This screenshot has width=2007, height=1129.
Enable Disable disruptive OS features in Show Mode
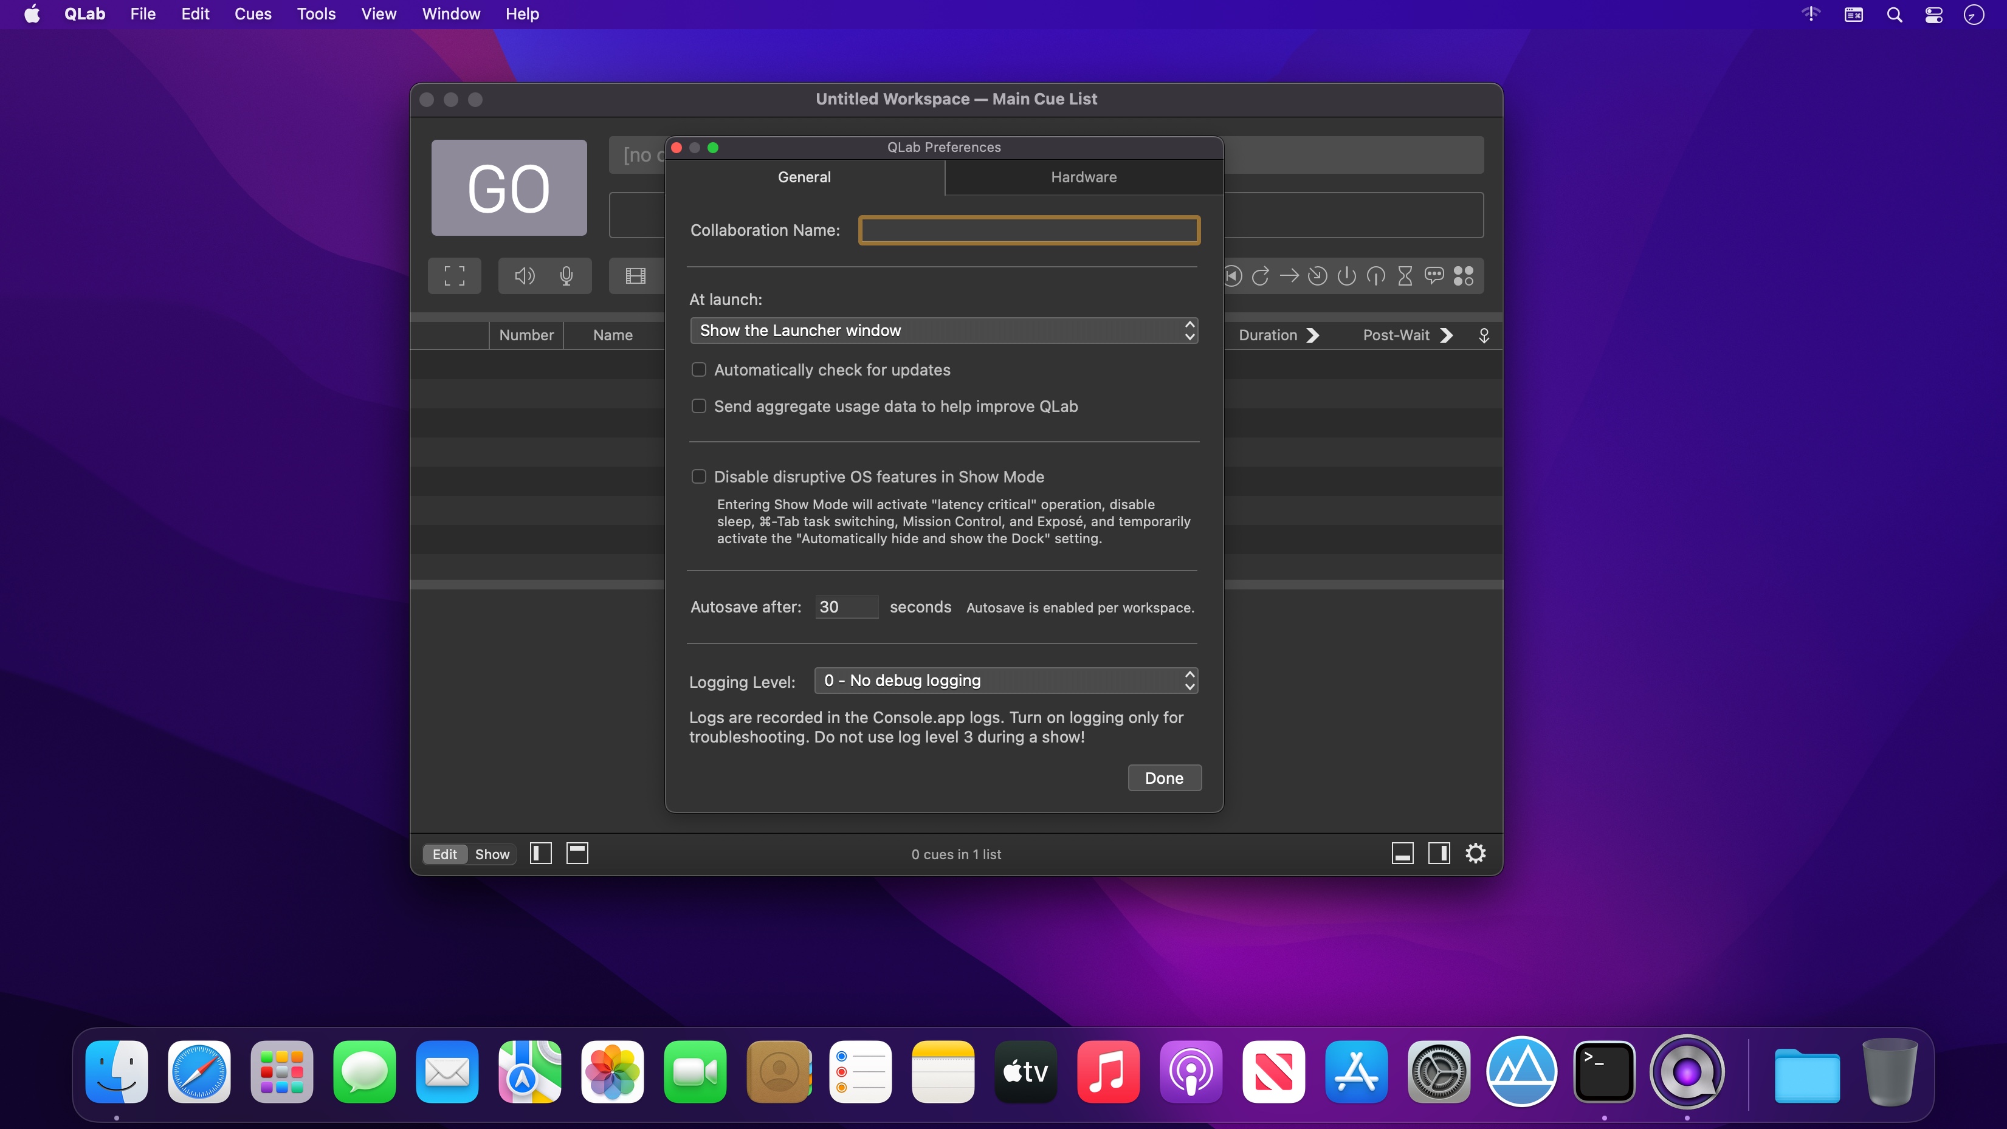[699, 476]
